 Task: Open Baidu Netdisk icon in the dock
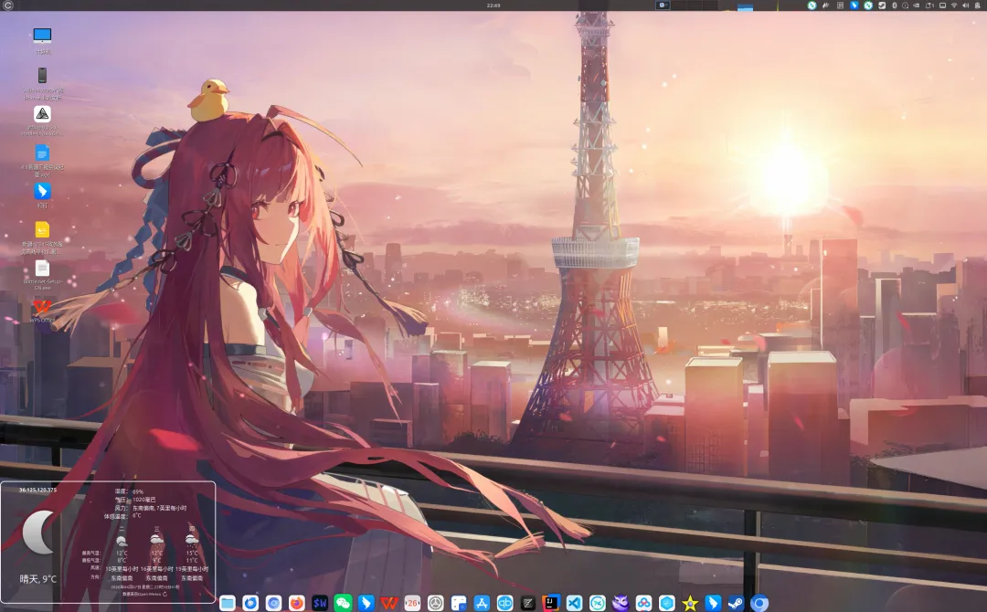click(643, 603)
